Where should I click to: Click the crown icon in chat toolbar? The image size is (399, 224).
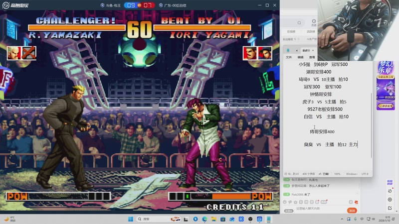tap(295, 202)
